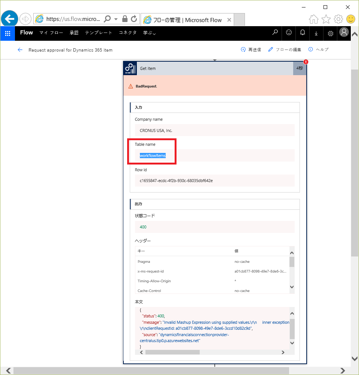Open the Flow settings gear icon

coord(331,34)
